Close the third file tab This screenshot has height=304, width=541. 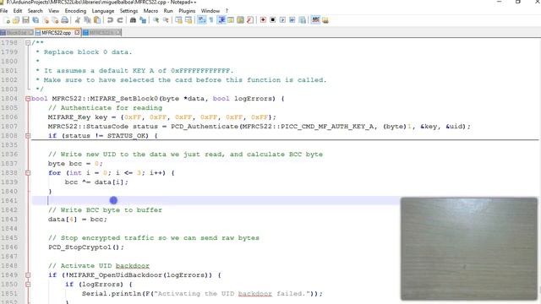[118, 32]
